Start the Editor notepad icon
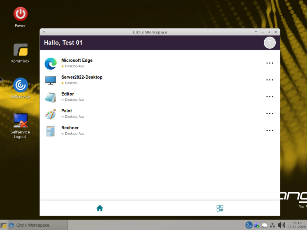The width and height of the screenshot is (307, 230). point(50,97)
